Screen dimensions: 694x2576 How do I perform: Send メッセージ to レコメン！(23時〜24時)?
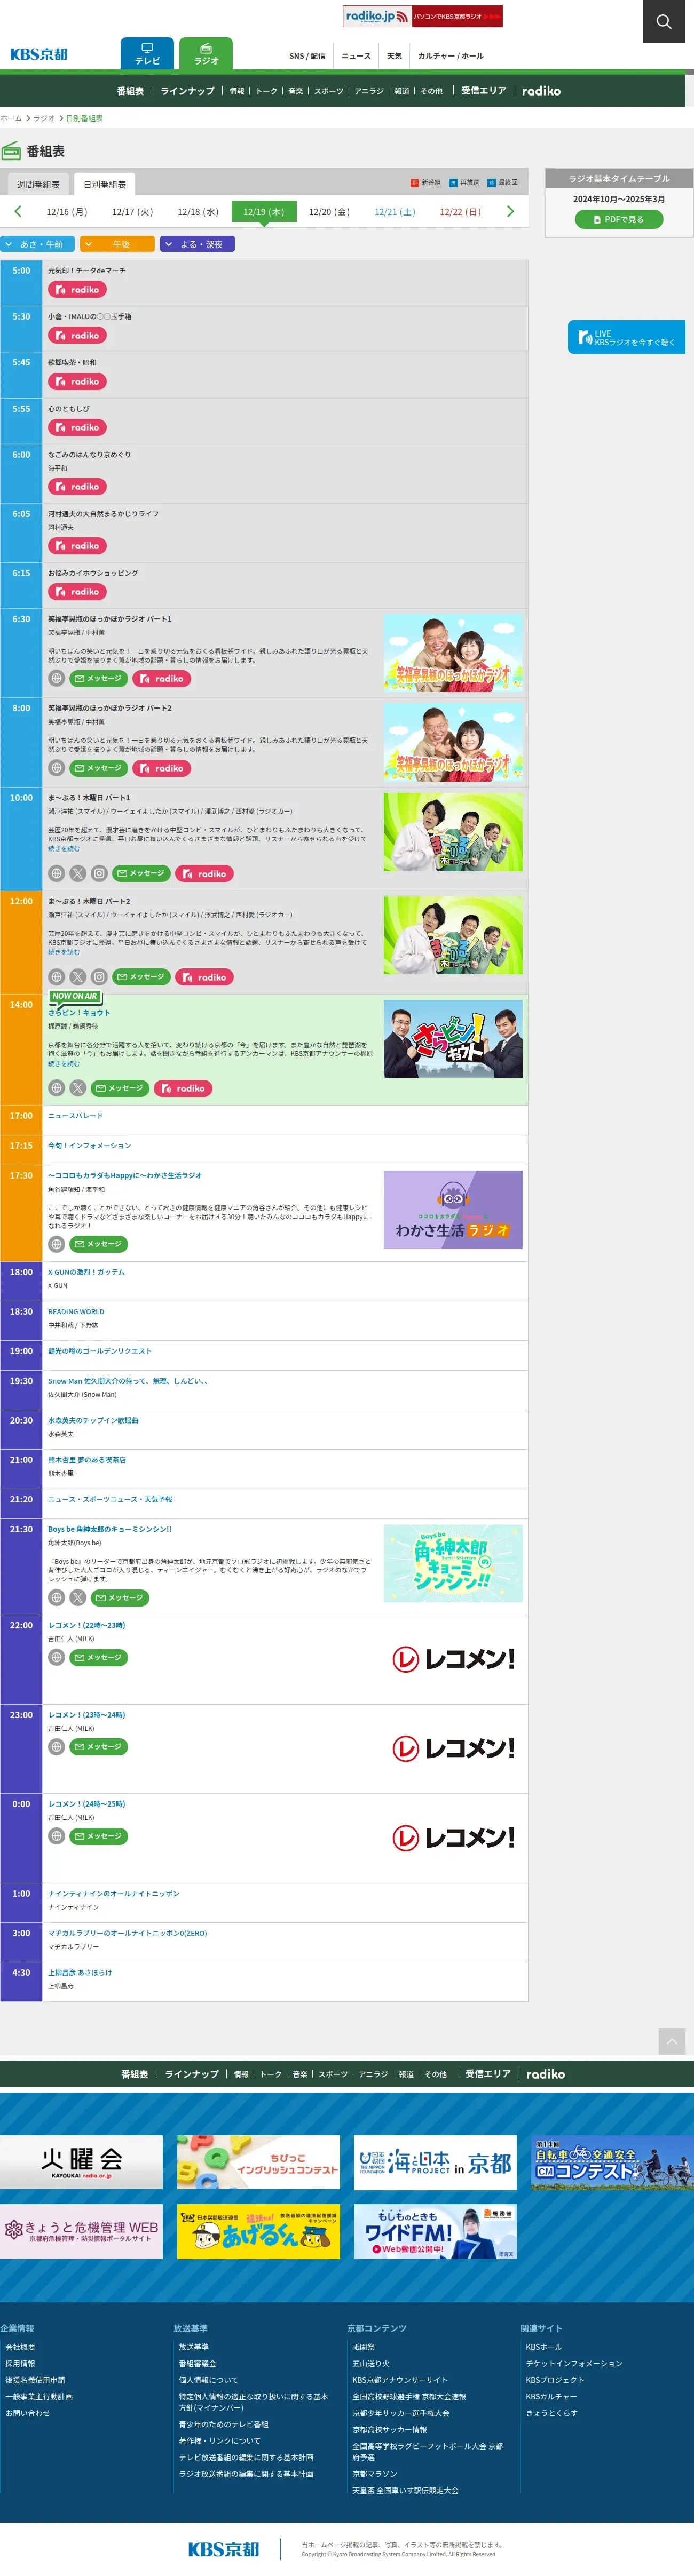coord(98,1747)
